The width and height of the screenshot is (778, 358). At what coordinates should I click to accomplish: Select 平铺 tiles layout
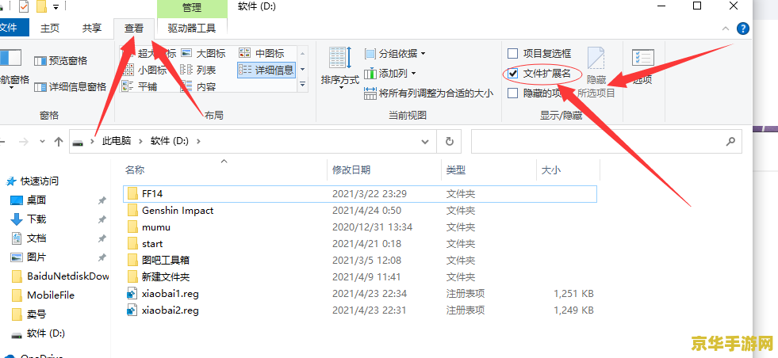pos(140,86)
